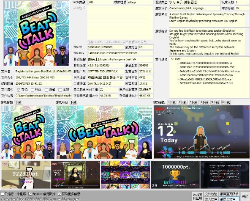Screen dimensions: 250x201
Task: Click the 游戏评价 Crude Humor field
Action: 194,8
